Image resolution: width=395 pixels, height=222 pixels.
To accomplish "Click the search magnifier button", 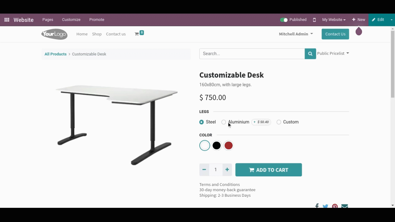I will coord(310,54).
